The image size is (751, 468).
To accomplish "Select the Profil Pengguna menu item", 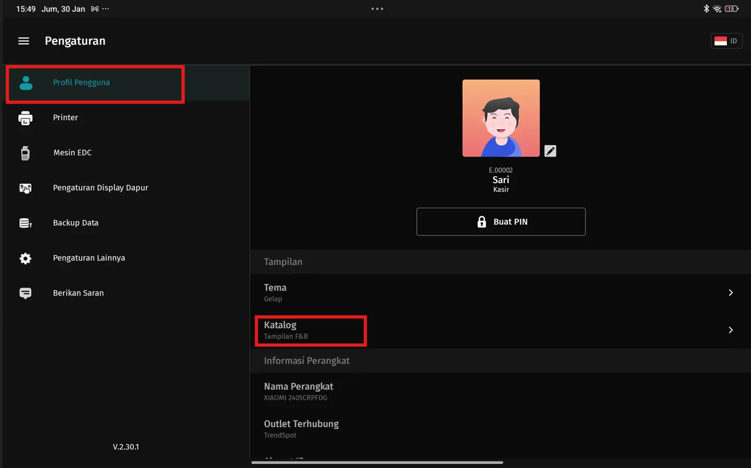I will (81, 83).
